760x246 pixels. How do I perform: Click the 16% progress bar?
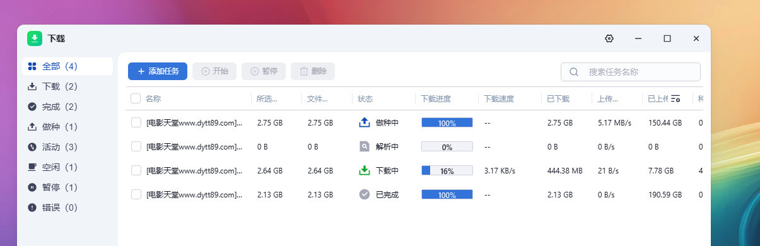447,170
